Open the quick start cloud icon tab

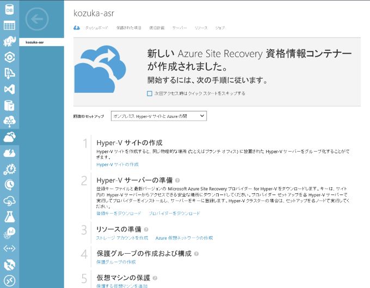pos(77,28)
